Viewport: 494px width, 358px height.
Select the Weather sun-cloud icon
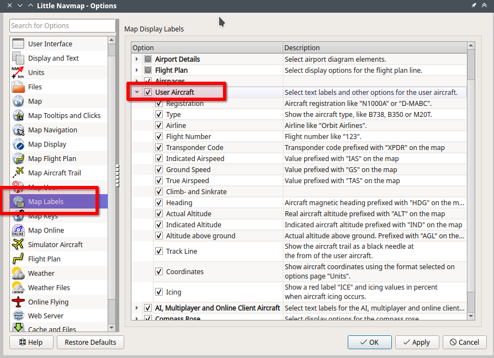click(x=18, y=273)
